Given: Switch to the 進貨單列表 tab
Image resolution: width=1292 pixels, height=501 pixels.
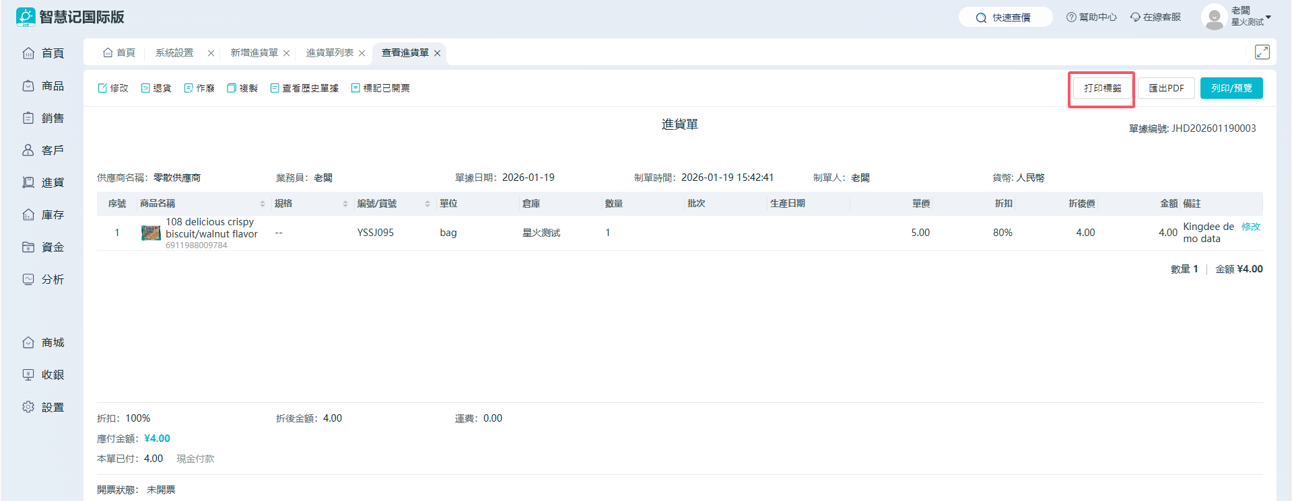Looking at the screenshot, I should point(329,52).
